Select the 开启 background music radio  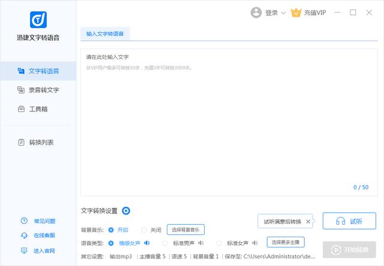(x=111, y=230)
